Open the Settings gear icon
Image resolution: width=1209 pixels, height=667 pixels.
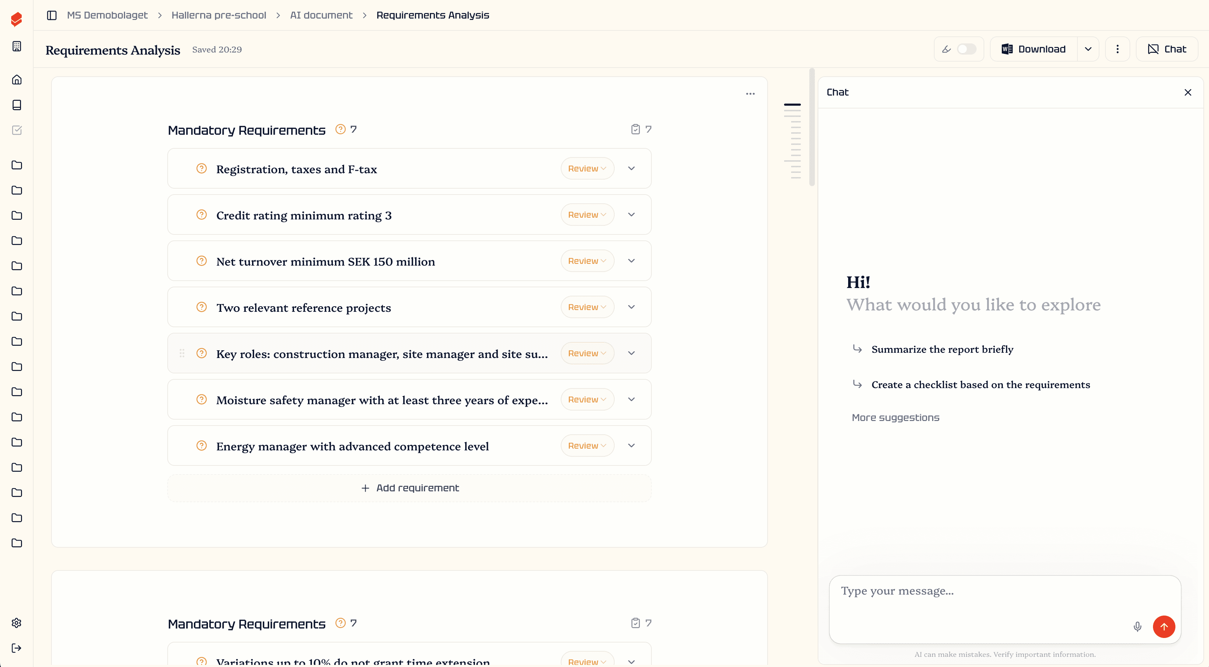click(x=17, y=623)
